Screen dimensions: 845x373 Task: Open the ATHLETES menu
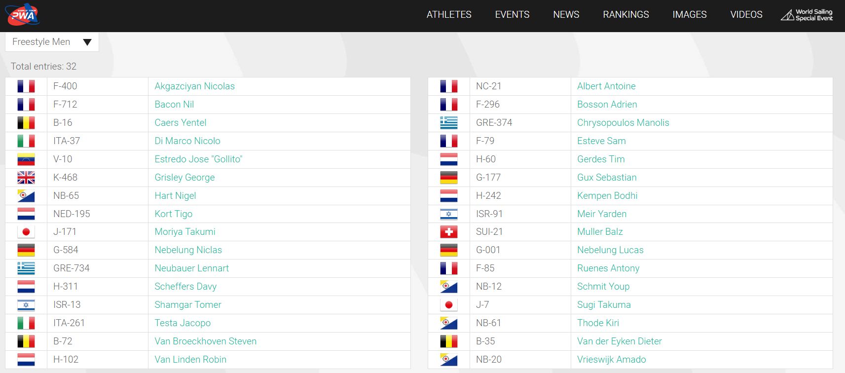(x=449, y=15)
